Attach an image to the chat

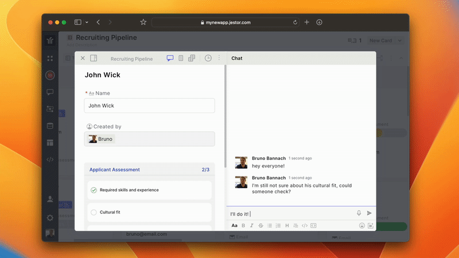[x=371, y=225]
